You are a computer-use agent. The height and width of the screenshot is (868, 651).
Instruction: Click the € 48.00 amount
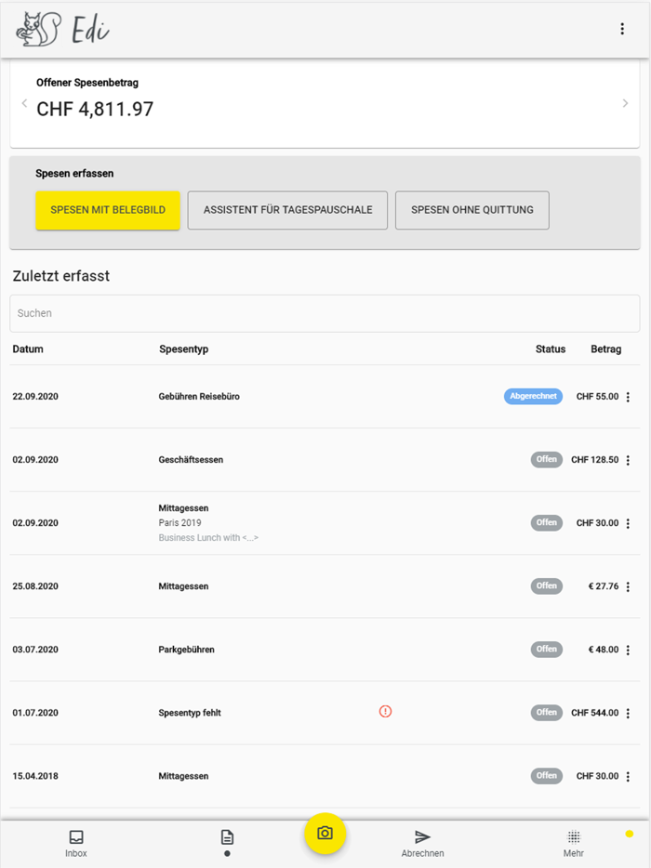(604, 650)
